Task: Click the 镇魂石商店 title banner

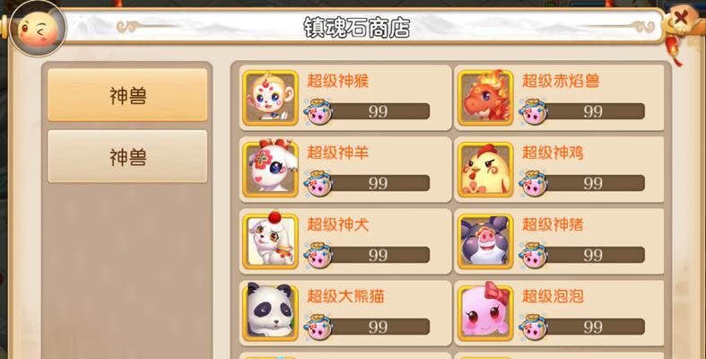Action: coord(357,28)
